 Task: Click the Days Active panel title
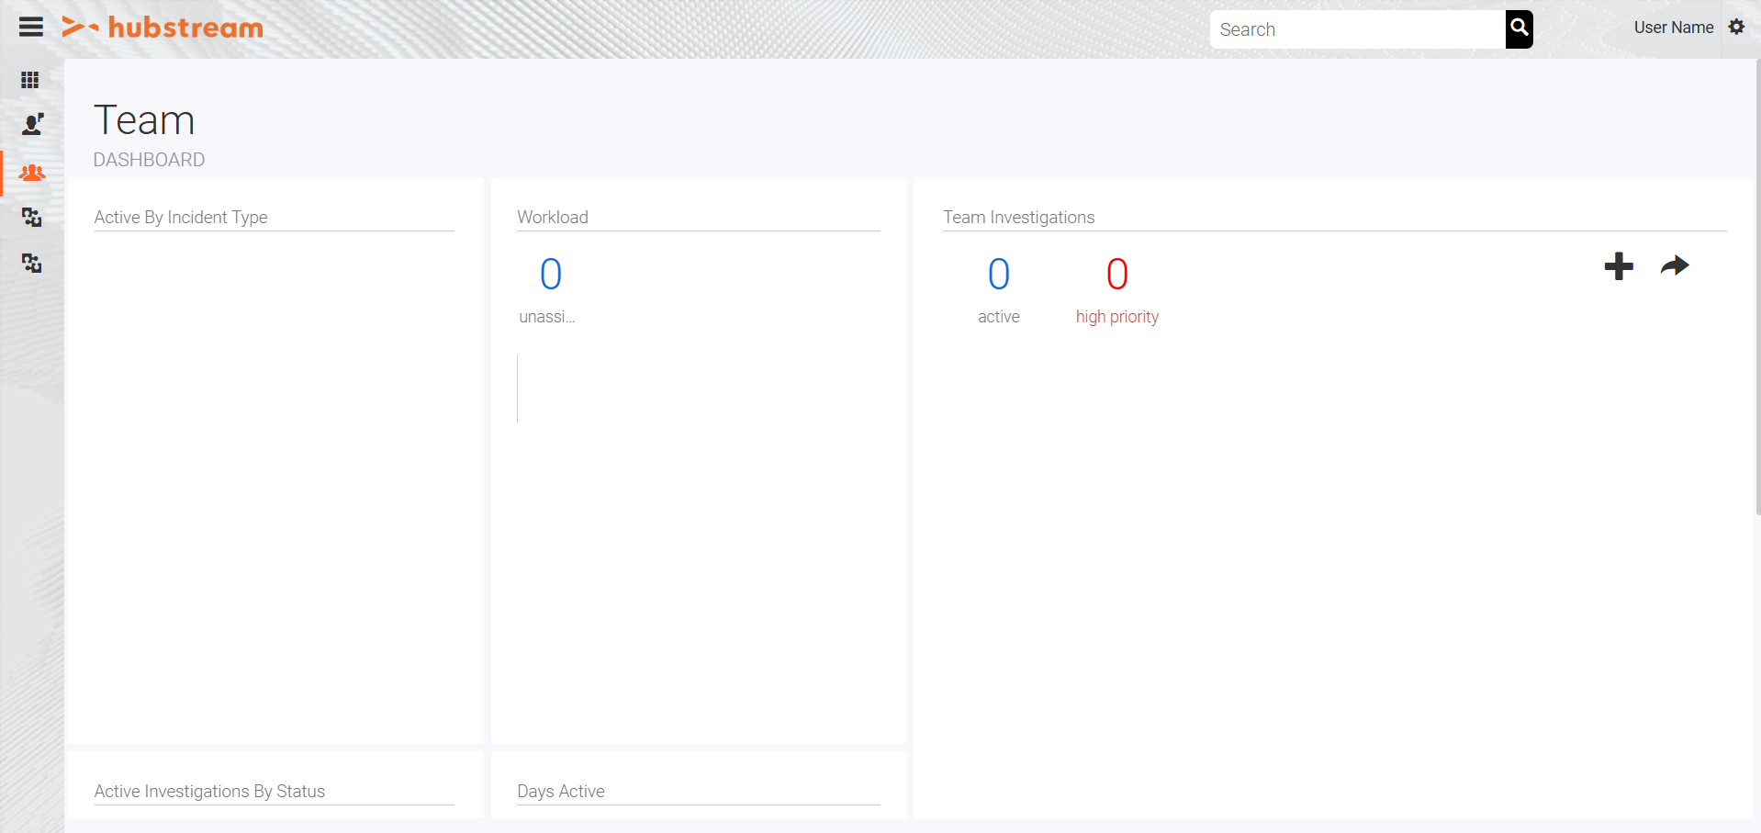(560, 791)
